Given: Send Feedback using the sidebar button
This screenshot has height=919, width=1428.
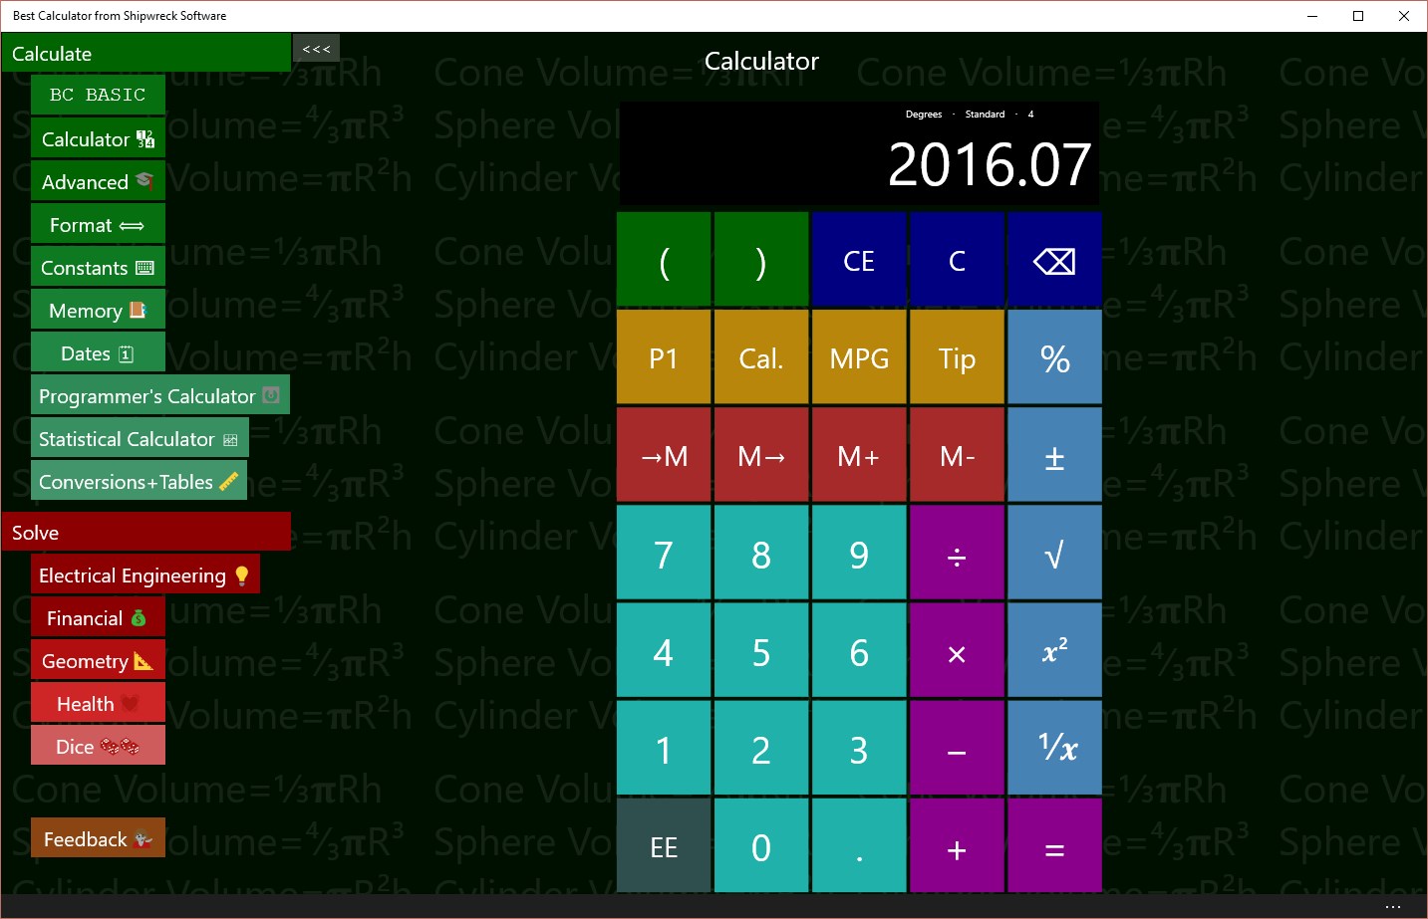Looking at the screenshot, I should click(x=97, y=838).
